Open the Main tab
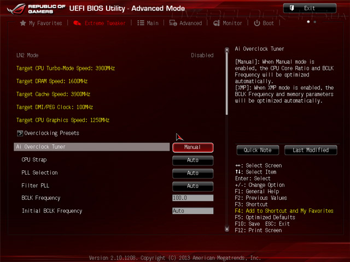 coord(148,23)
